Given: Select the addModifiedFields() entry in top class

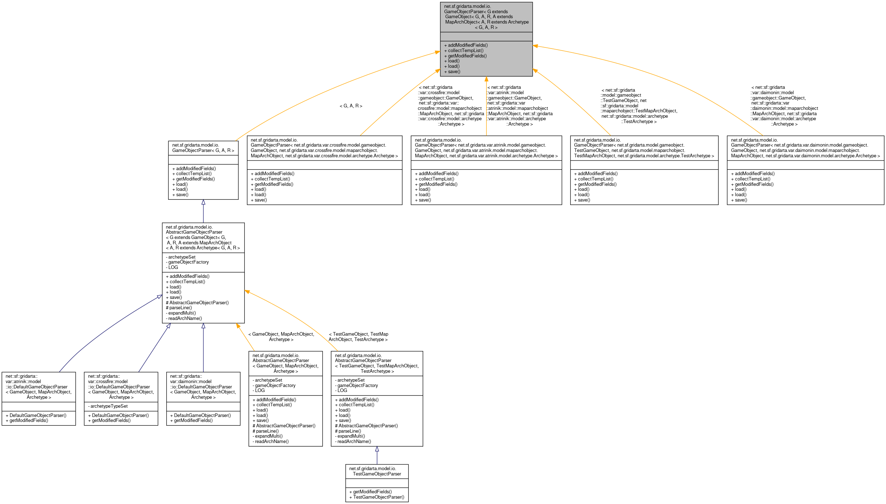Looking at the screenshot, I should 466,45.
